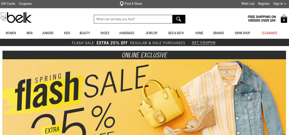289x135 pixels.
Task: Expand the Sign In dropdown
Action: 280,4
